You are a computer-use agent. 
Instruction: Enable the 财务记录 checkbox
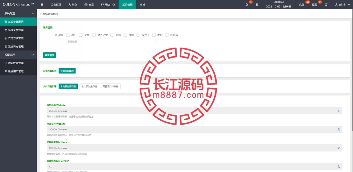(94, 35)
